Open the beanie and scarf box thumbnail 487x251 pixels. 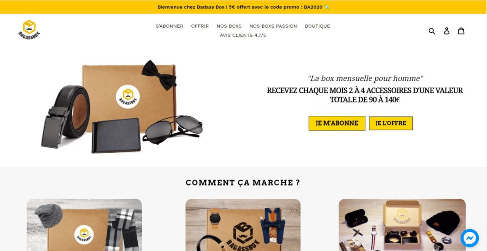pyautogui.click(x=84, y=225)
